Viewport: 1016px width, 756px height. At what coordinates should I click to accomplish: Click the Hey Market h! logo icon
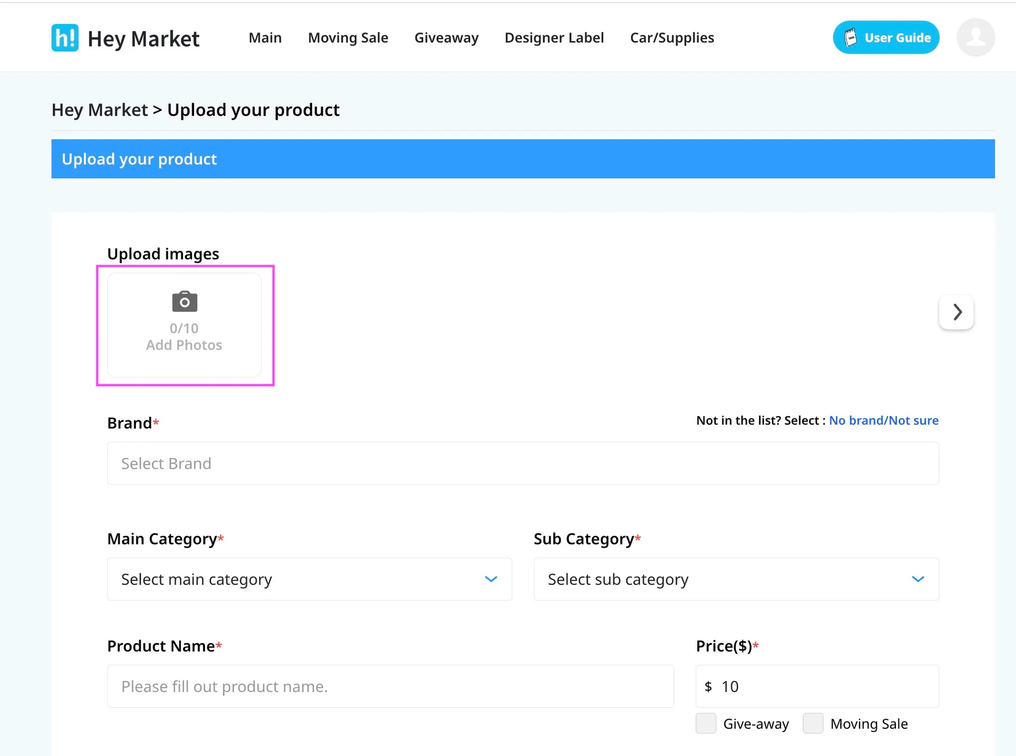[65, 38]
